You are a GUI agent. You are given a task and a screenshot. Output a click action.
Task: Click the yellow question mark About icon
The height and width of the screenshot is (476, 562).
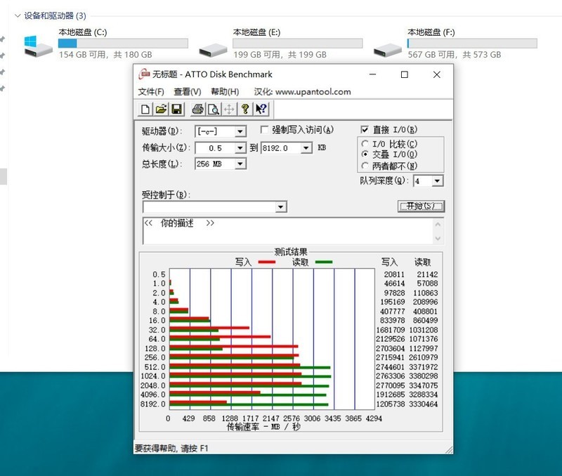245,109
